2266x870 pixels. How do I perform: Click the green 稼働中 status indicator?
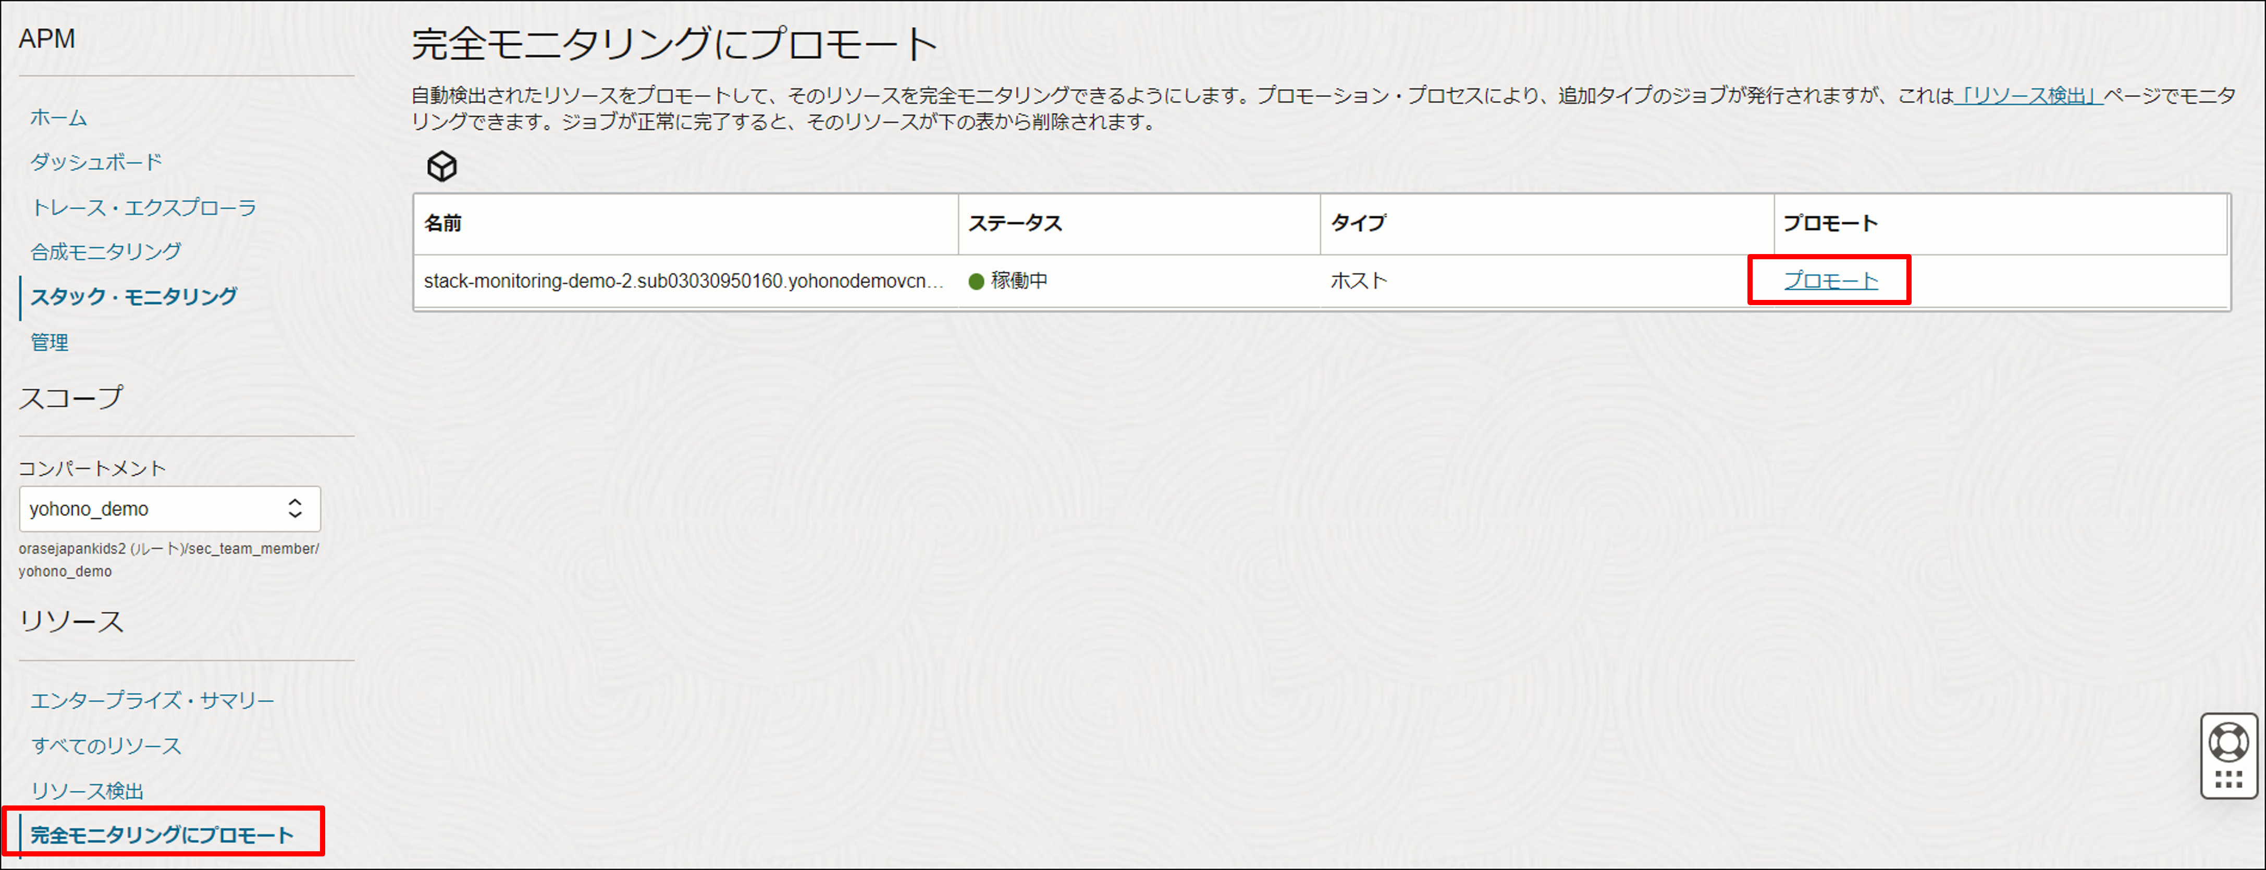976,281
